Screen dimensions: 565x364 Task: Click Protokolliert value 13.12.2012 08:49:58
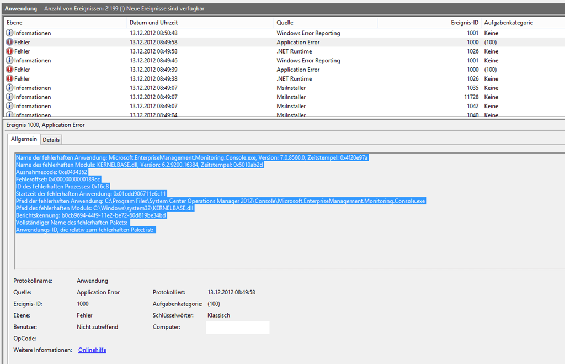[231, 292]
